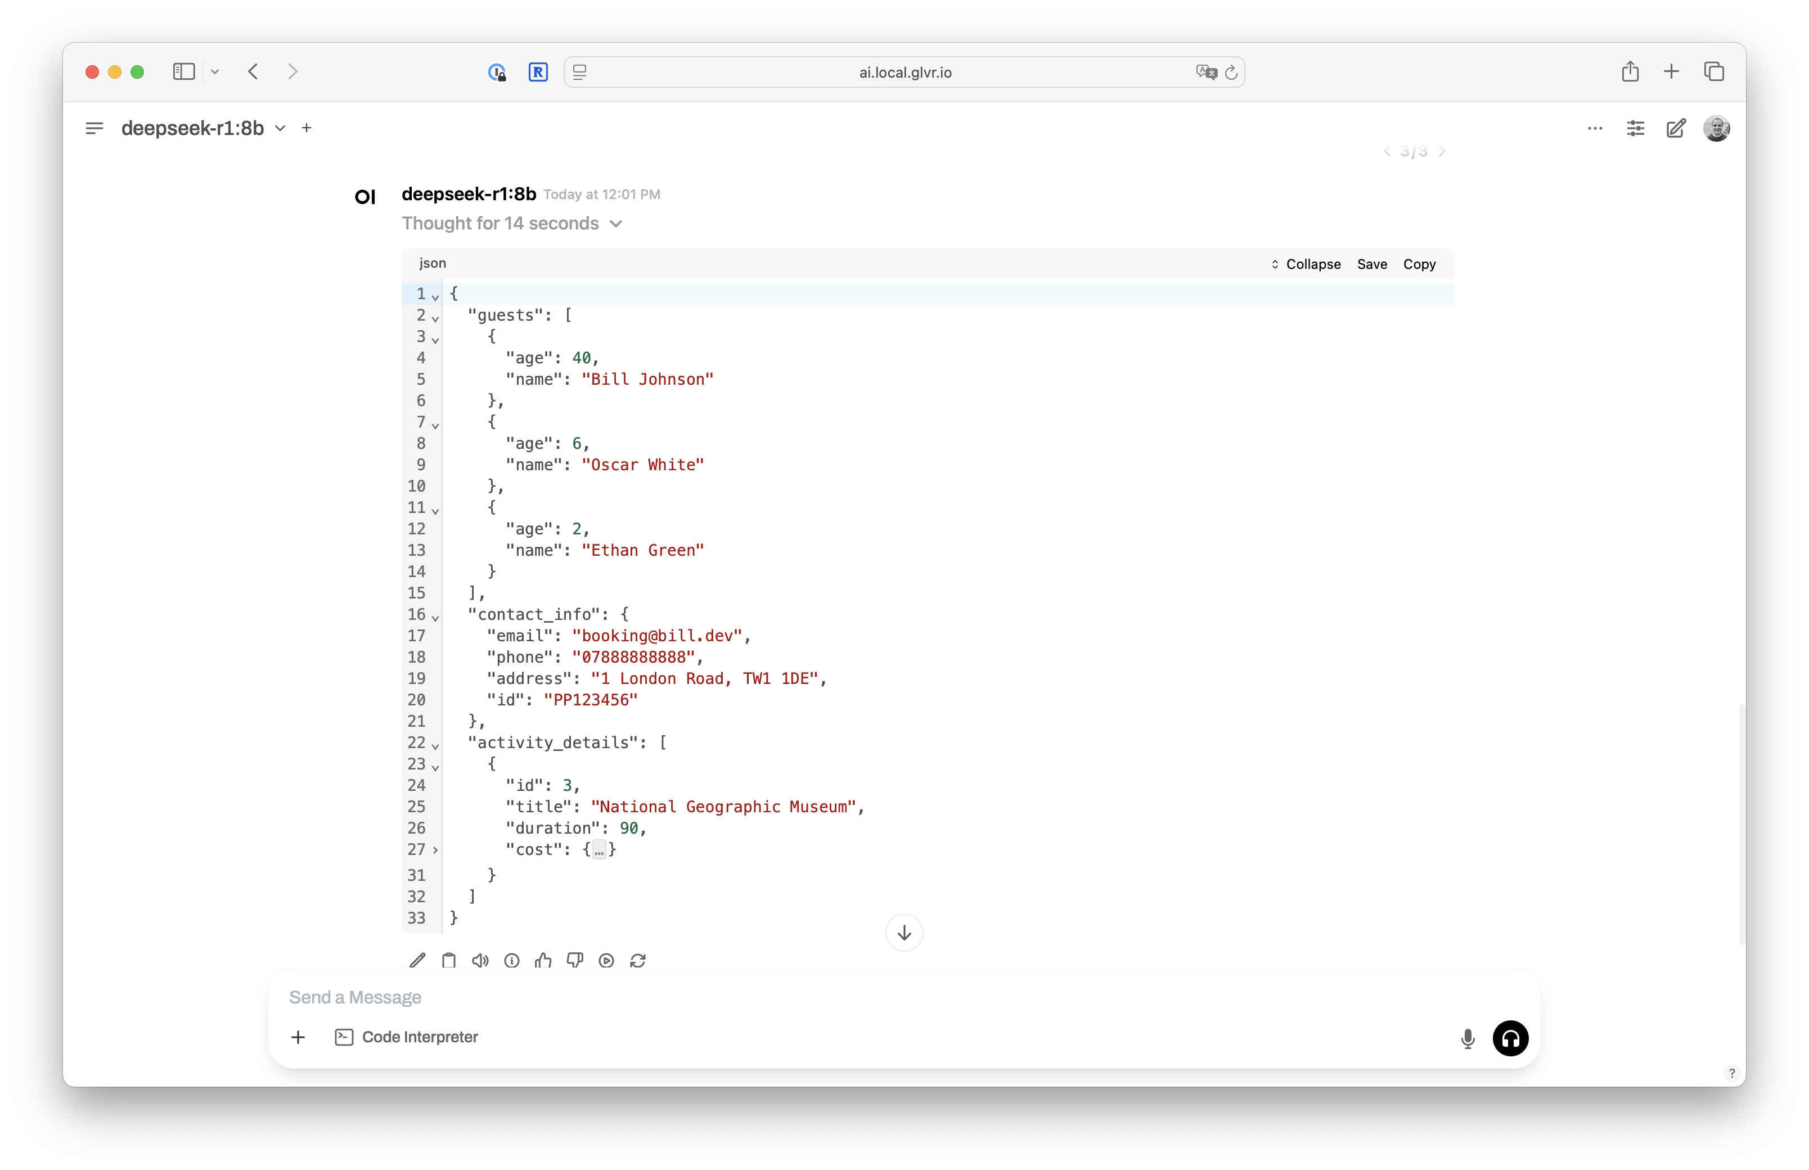Fold the guests array at line 2

tap(435, 318)
